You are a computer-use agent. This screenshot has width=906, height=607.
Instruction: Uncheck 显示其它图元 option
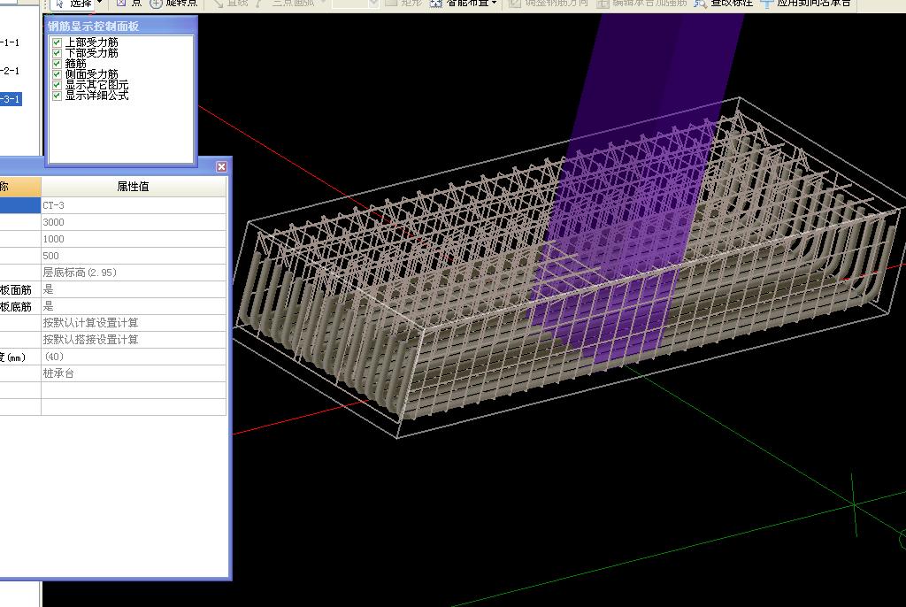58,85
